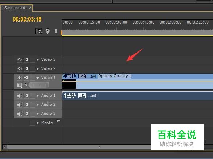This screenshot has height=159, width=213.
Task: Click the Set Encore Chapter Marker icon
Action: 47,31
